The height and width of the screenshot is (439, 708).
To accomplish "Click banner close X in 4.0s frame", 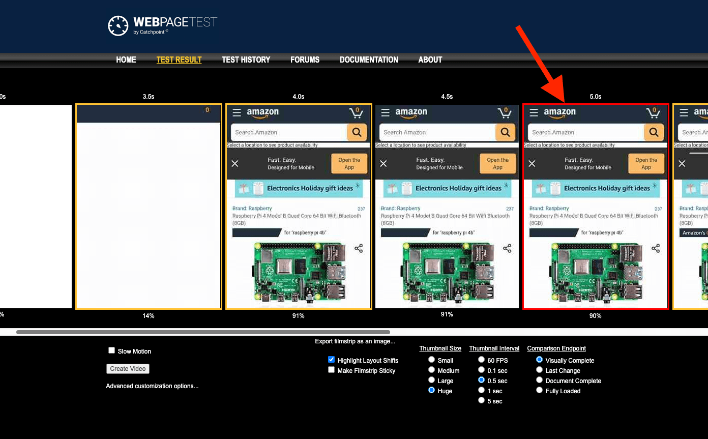I will [235, 163].
